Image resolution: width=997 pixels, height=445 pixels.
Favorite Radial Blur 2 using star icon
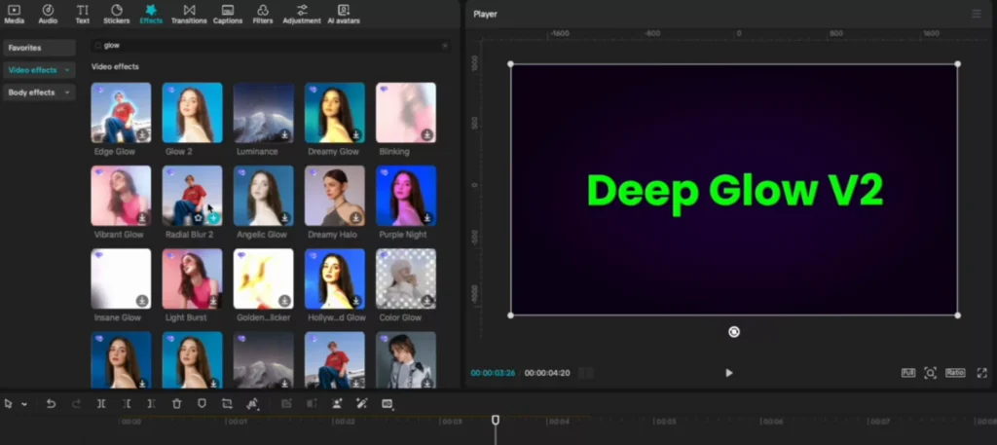(198, 218)
